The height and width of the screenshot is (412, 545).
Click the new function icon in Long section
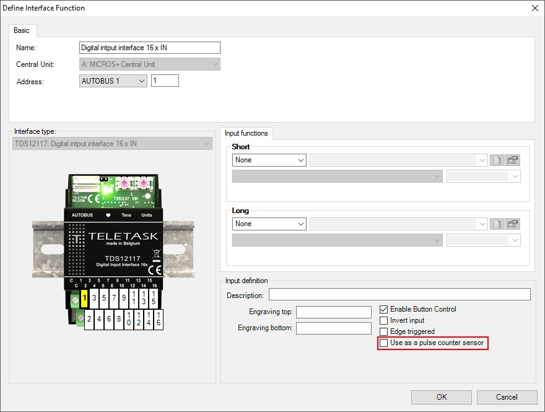[497, 224]
